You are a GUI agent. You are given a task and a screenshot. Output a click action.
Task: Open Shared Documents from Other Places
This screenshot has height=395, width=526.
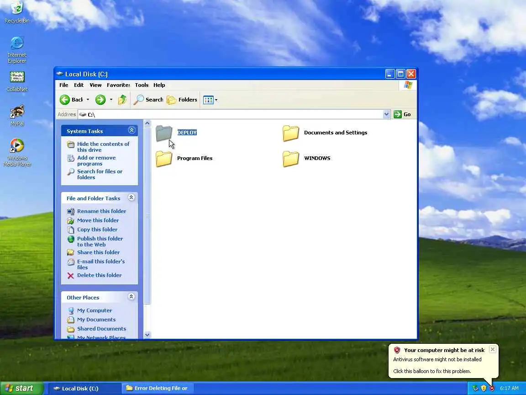coord(101,329)
